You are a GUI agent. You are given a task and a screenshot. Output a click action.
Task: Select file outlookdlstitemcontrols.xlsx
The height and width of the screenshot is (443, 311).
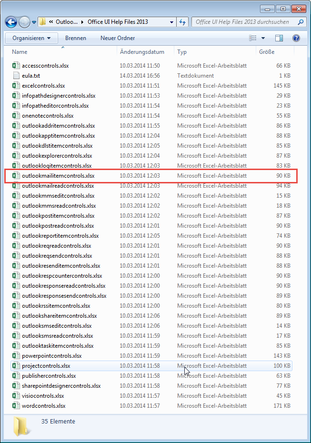[57, 146]
